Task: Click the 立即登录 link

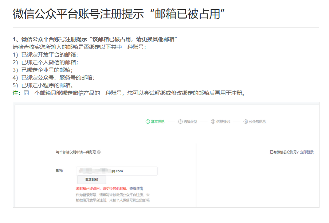Action: [x=307, y=152]
